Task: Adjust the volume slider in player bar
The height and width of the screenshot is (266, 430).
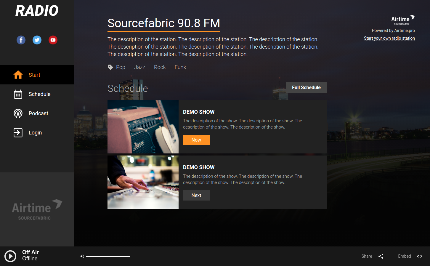Action: click(x=108, y=256)
